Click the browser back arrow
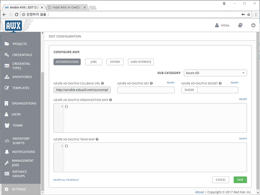Viewport: 260px width, 195px height. click(4, 14)
